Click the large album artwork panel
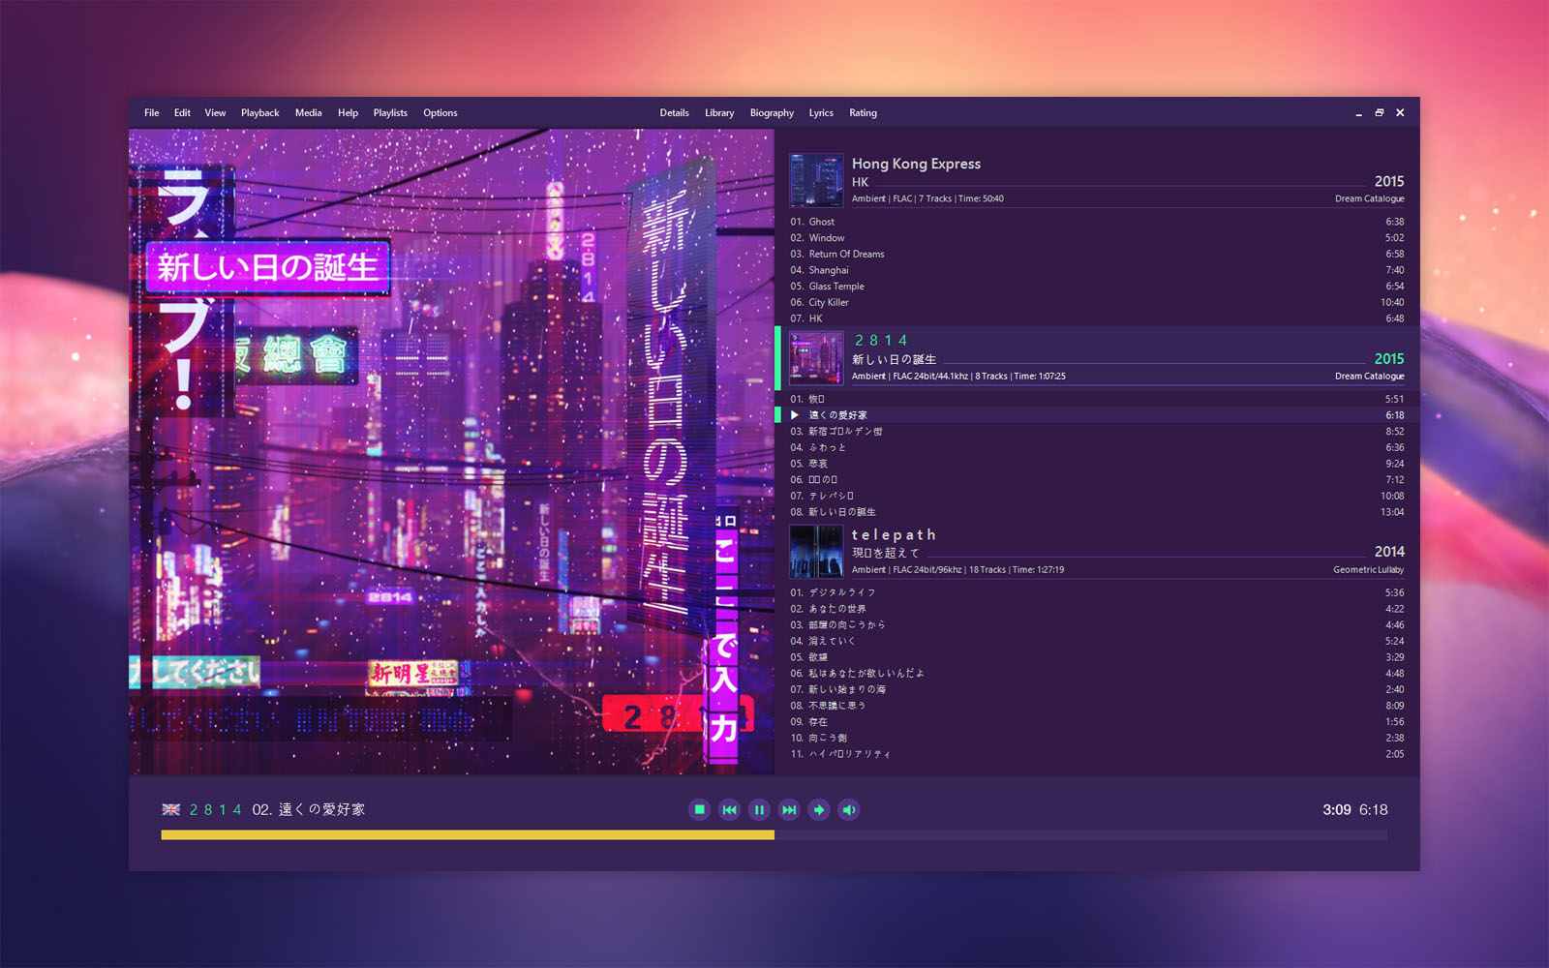 pyautogui.click(x=451, y=451)
